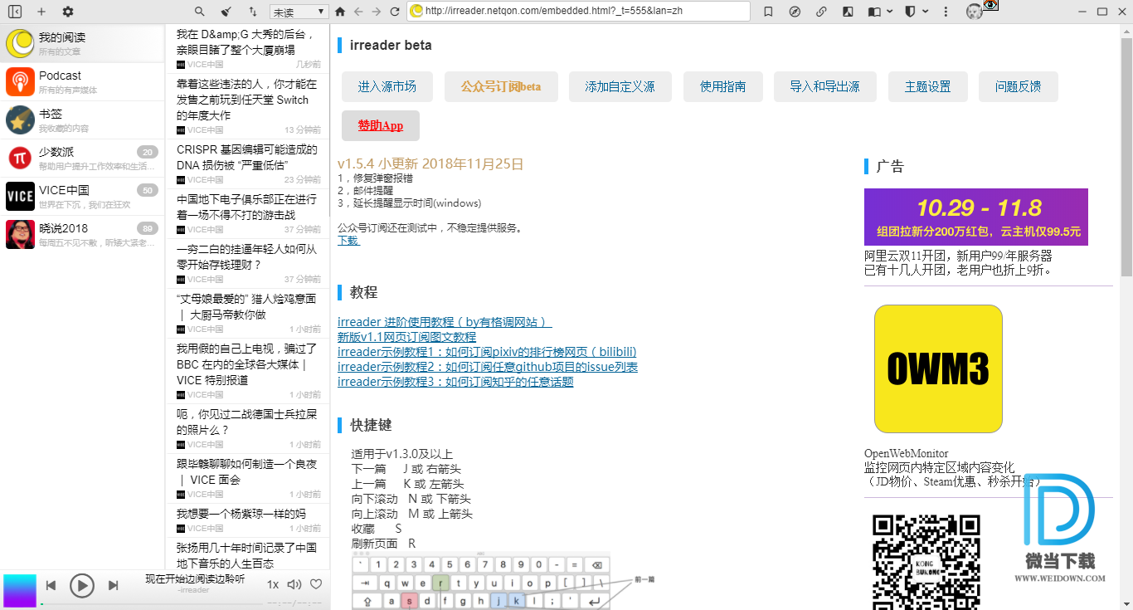Open the 公众号订阅beta tab
The width and height of the screenshot is (1133, 610).
(x=501, y=86)
